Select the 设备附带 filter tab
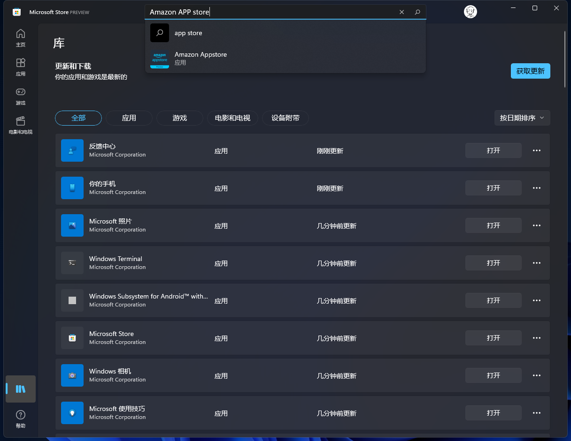 coord(285,118)
